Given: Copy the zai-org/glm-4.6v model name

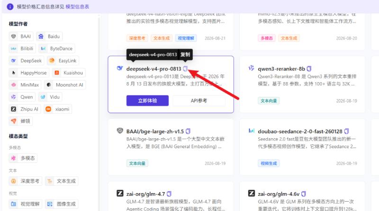Looking at the screenshot, I should click(304, 194).
